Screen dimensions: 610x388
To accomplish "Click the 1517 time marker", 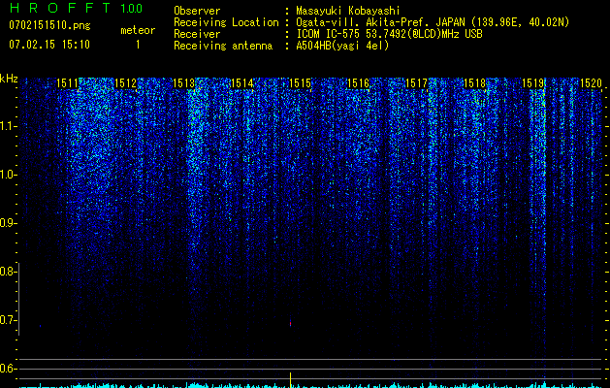I will (x=417, y=83).
